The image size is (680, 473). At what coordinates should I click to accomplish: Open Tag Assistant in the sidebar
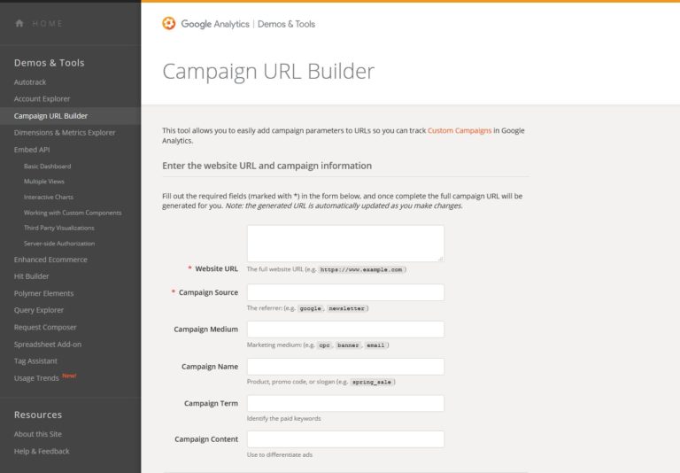point(35,361)
